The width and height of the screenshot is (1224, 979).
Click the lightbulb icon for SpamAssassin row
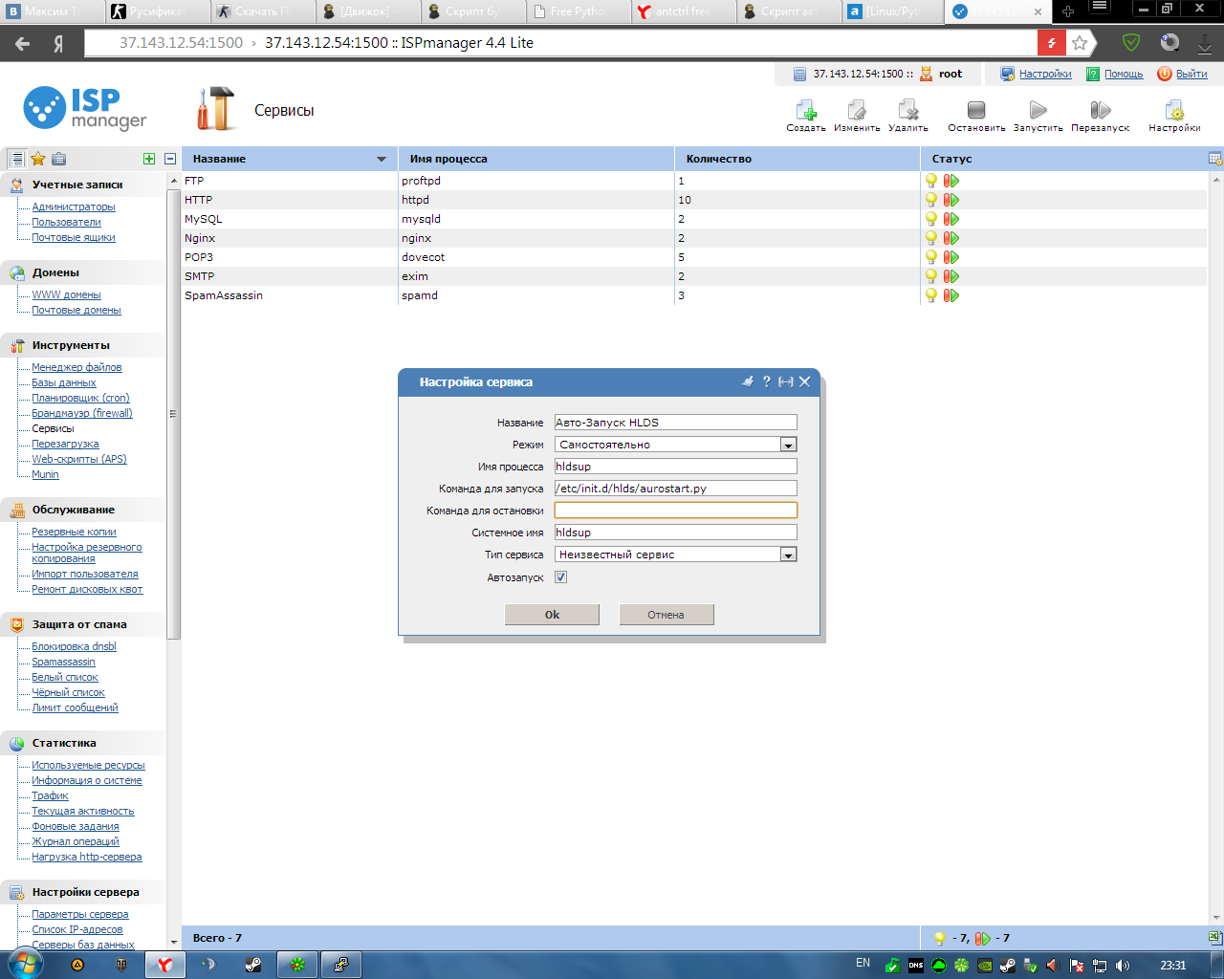tap(931, 295)
